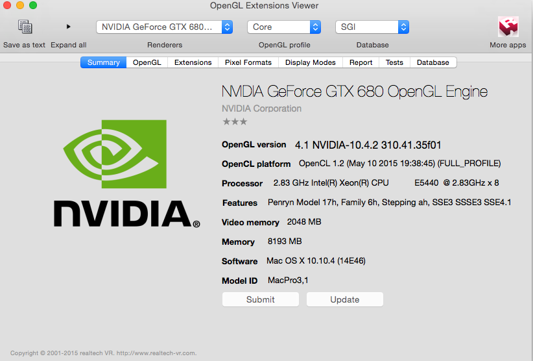Click the 'Video memory' label
Image resolution: width=533 pixels, height=361 pixels.
[x=250, y=223]
